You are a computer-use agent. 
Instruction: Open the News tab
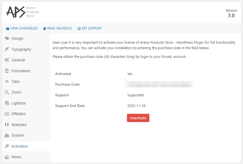26,157
